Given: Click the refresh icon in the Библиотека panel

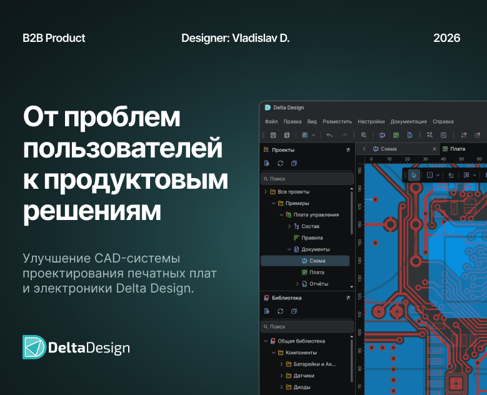Looking at the screenshot, I should coord(280,311).
